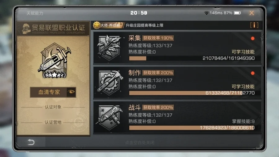Click the gold master rank star badge
Screen dimensions: 279x157
pyautogui.click(x=97, y=25)
